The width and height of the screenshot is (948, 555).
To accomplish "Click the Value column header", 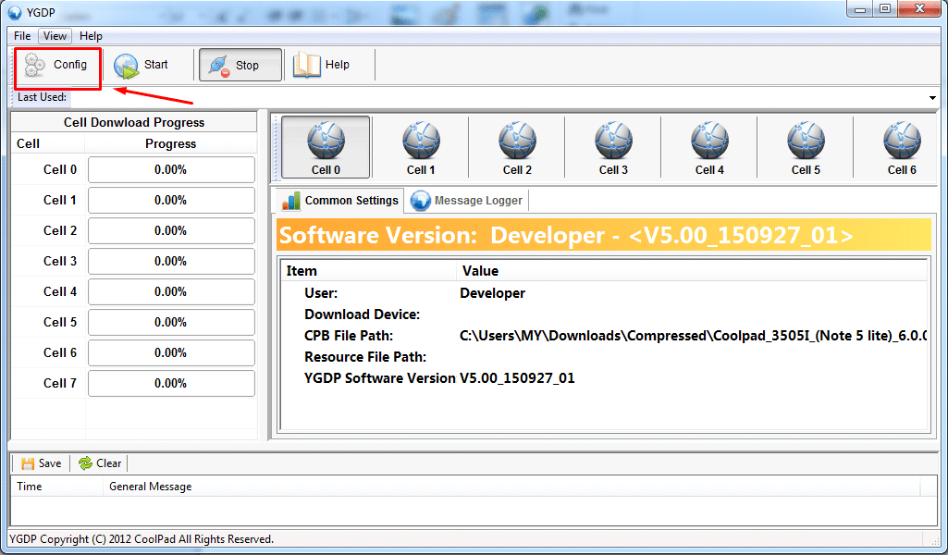I will [692, 271].
